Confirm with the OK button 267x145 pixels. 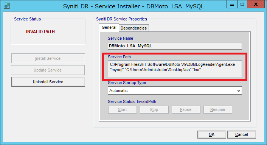point(212,135)
